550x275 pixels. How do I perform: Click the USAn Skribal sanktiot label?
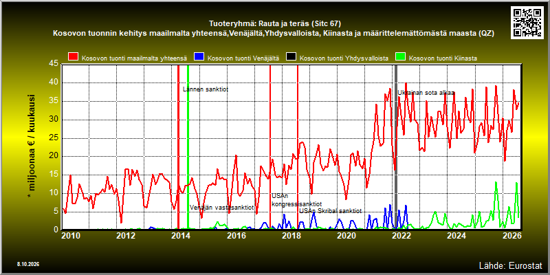coord(330,211)
